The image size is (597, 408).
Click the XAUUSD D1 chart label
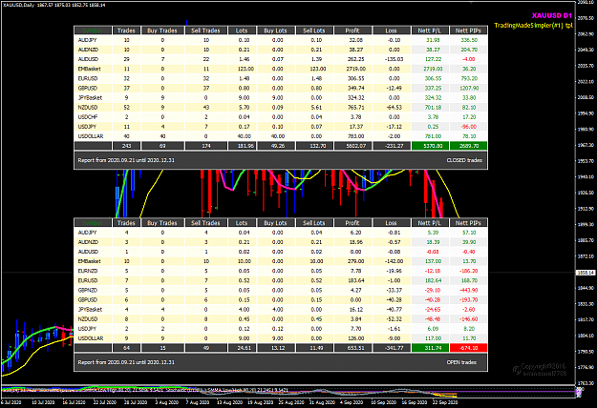(552, 15)
